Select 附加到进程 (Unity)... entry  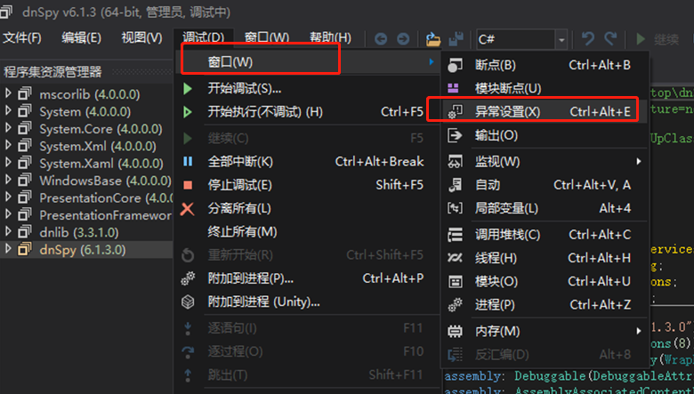click(x=308, y=302)
